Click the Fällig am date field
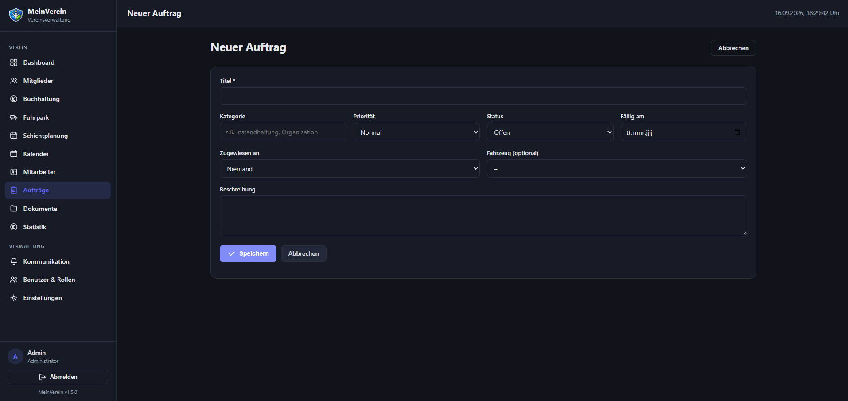Viewport: 848px width, 401px height. pos(684,132)
